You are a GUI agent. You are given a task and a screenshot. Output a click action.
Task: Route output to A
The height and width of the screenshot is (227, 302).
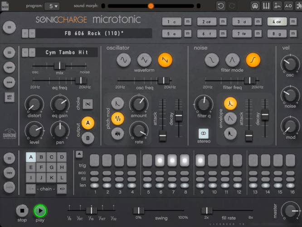pyautogui.click(x=88, y=123)
